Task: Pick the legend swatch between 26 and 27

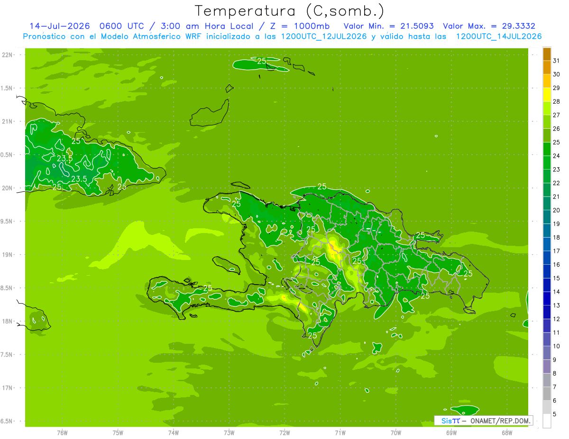Action: [547, 122]
